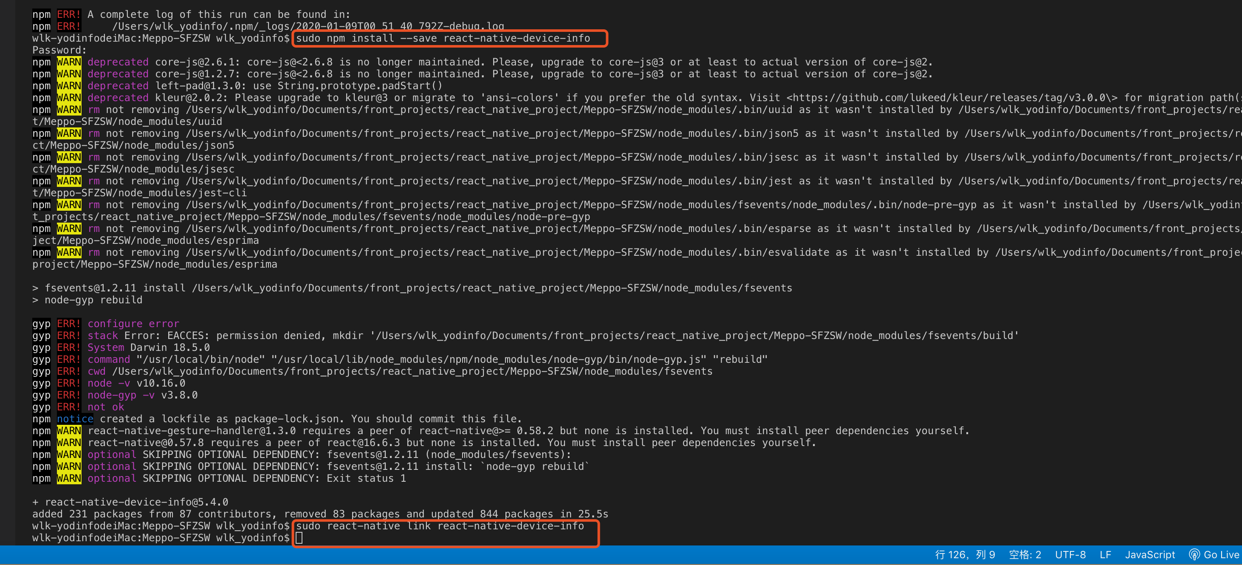Change the LF end-of-line sequence
Screen dimensions: 1242x565
click(x=1105, y=554)
